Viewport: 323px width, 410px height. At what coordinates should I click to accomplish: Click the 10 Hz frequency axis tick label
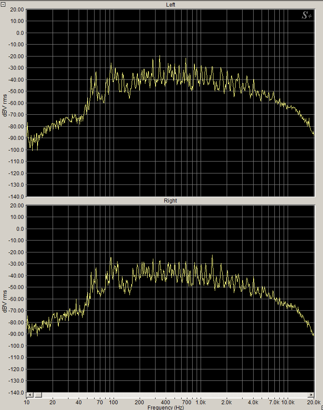[x=27, y=402]
